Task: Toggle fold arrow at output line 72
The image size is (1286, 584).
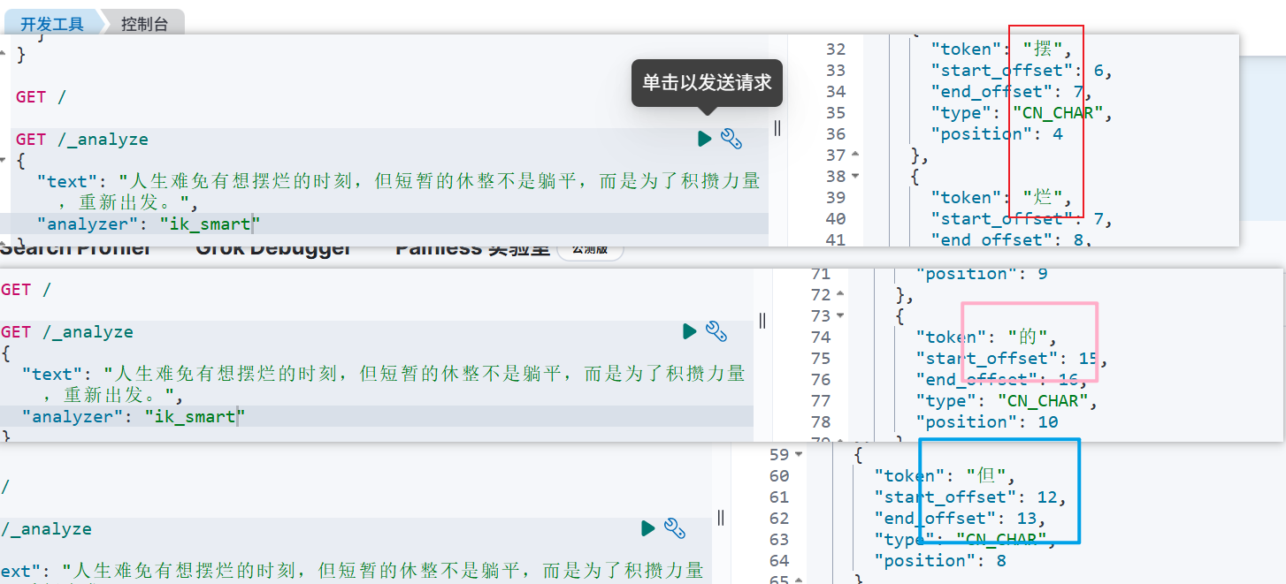Action: 840,294
